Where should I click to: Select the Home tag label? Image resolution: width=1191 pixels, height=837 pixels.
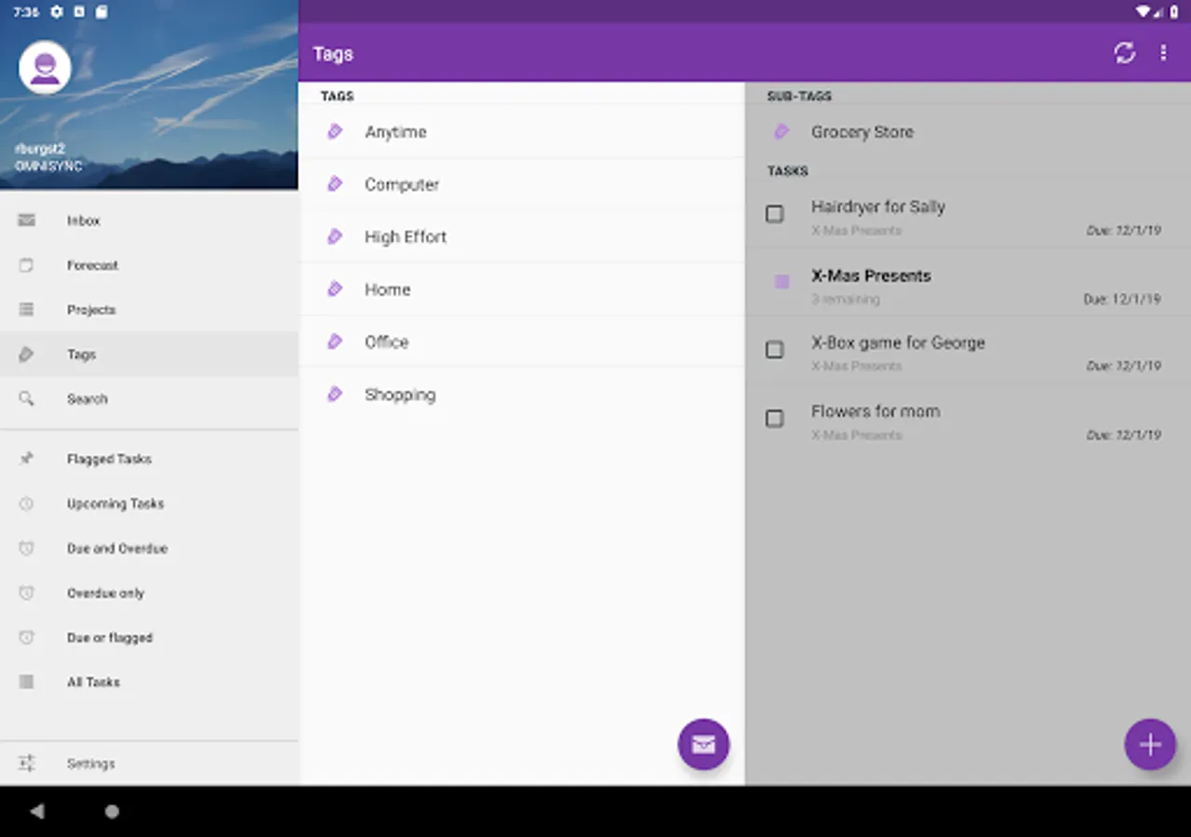tap(387, 289)
